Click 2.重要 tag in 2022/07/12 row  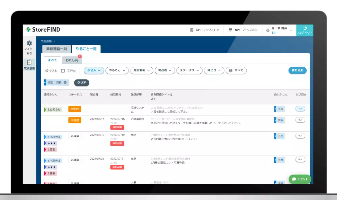(x=50, y=149)
